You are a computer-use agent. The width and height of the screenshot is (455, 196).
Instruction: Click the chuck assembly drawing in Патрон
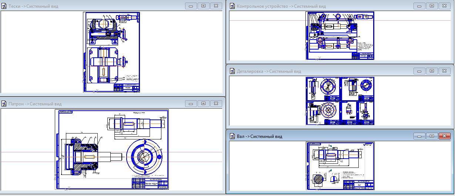112,149
